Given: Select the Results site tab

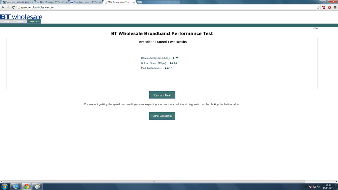Looking at the screenshot, I should 34,22.
